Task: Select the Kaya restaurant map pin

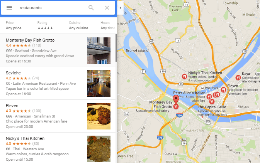Action: tap(238, 77)
